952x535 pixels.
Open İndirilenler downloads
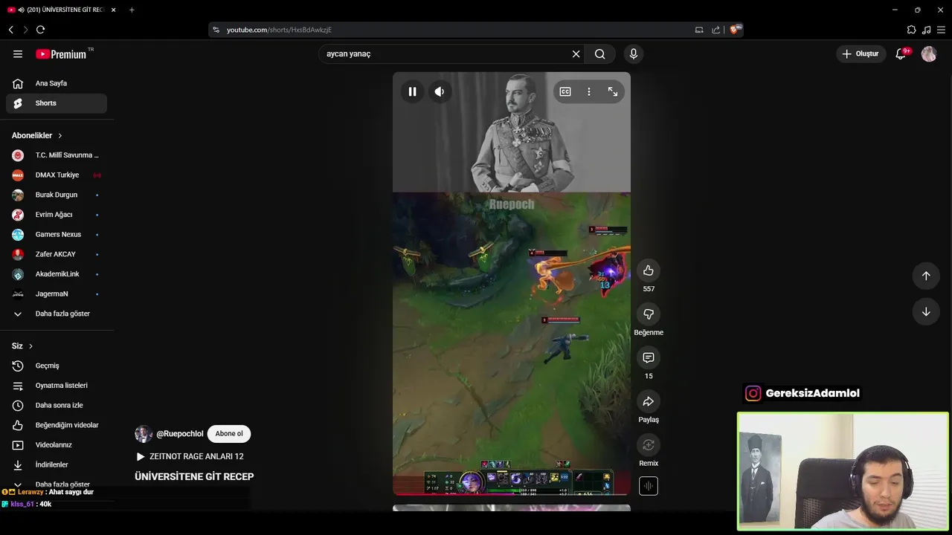tap(57, 465)
